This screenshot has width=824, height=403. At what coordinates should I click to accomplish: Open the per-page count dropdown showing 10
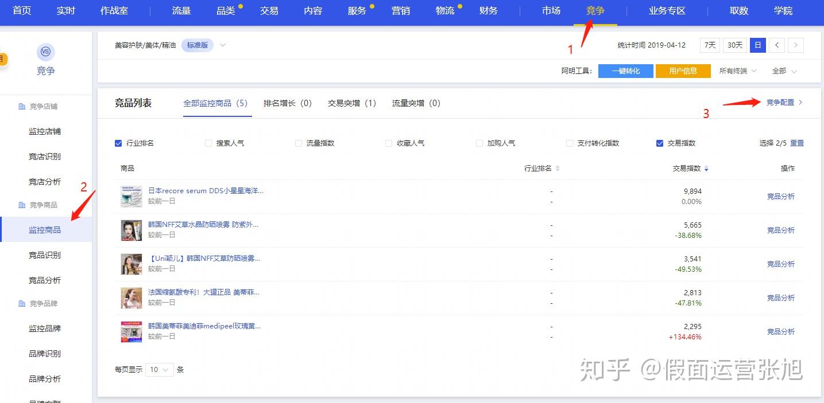click(x=160, y=370)
